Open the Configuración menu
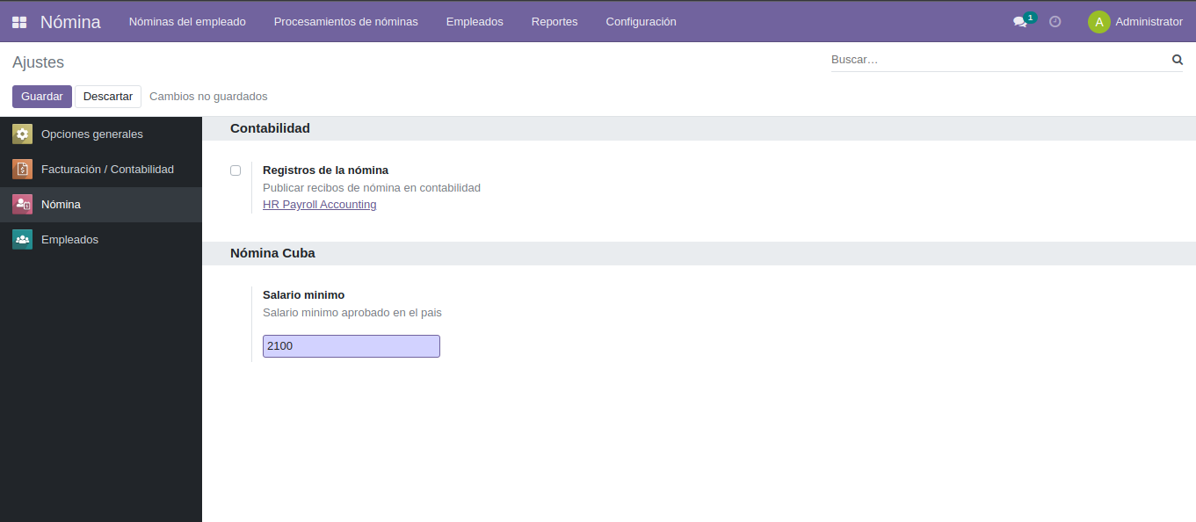The width and height of the screenshot is (1196, 522). pos(641,21)
